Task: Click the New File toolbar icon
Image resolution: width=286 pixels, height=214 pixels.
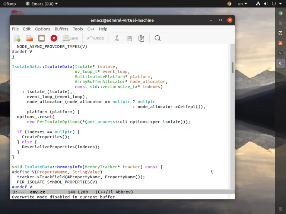Action: 17,38
